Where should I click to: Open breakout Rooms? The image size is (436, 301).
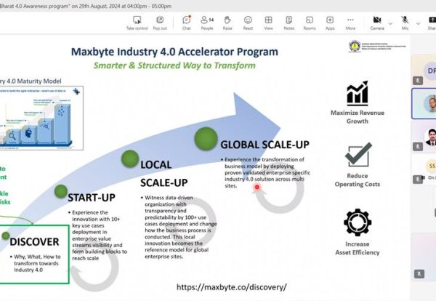pos(310,23)
